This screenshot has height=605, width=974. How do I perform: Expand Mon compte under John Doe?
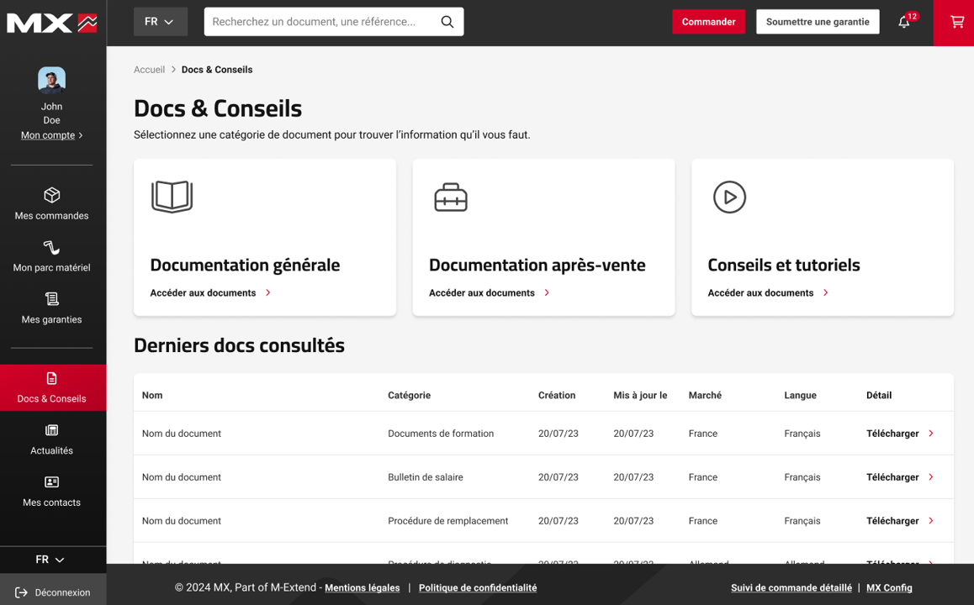47,134
